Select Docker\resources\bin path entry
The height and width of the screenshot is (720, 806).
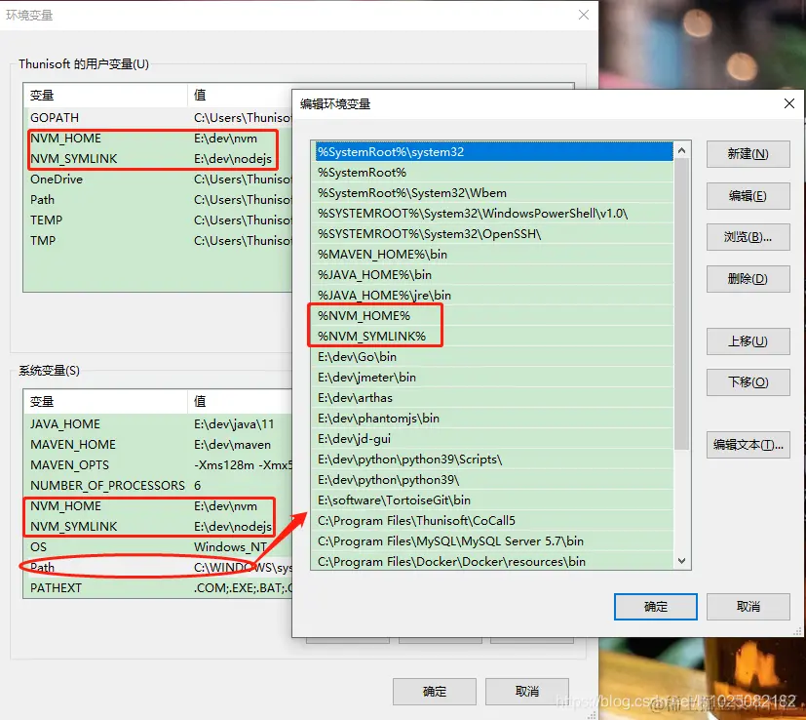492,562
